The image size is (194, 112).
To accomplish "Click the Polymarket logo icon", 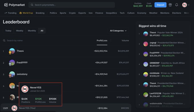I will [6, 5].
